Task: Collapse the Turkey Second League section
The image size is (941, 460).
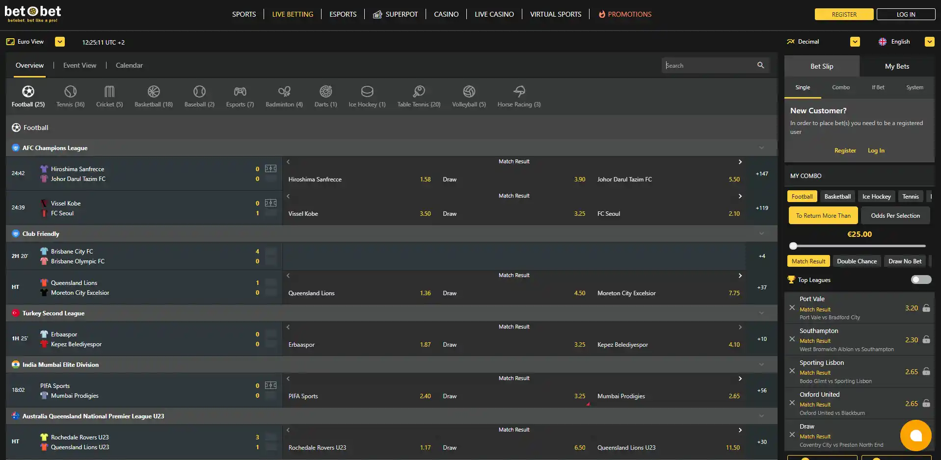Action: coord(761,313)
